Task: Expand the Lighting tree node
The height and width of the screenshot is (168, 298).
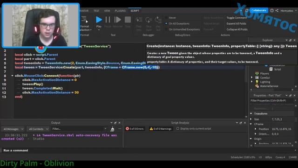Action: 252,82
